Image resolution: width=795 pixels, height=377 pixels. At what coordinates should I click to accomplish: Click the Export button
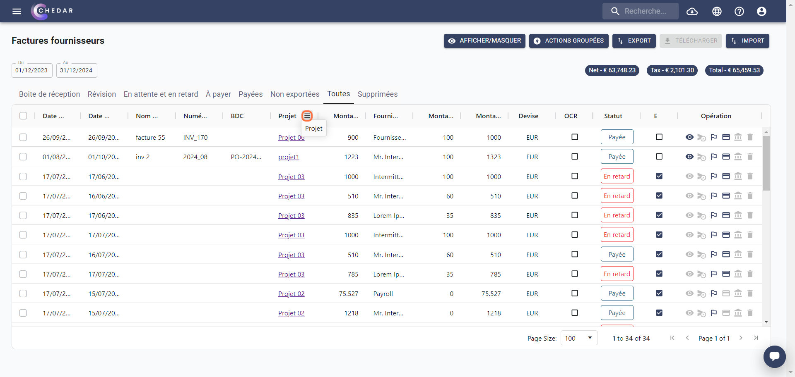[634, 41]
